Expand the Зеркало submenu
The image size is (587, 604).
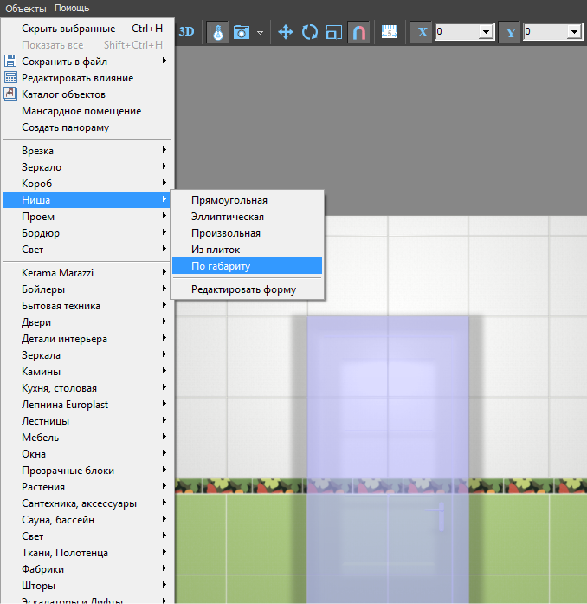click(x=88, y=167)
